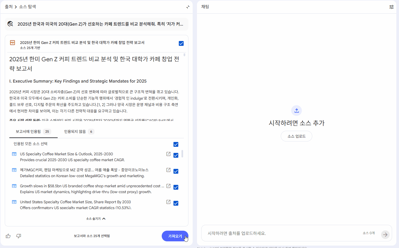Image resolution: width=399 pixels, height=248 pixels.
Task: Open external link for US Specialty Coffee Market source
Action: 168,154
